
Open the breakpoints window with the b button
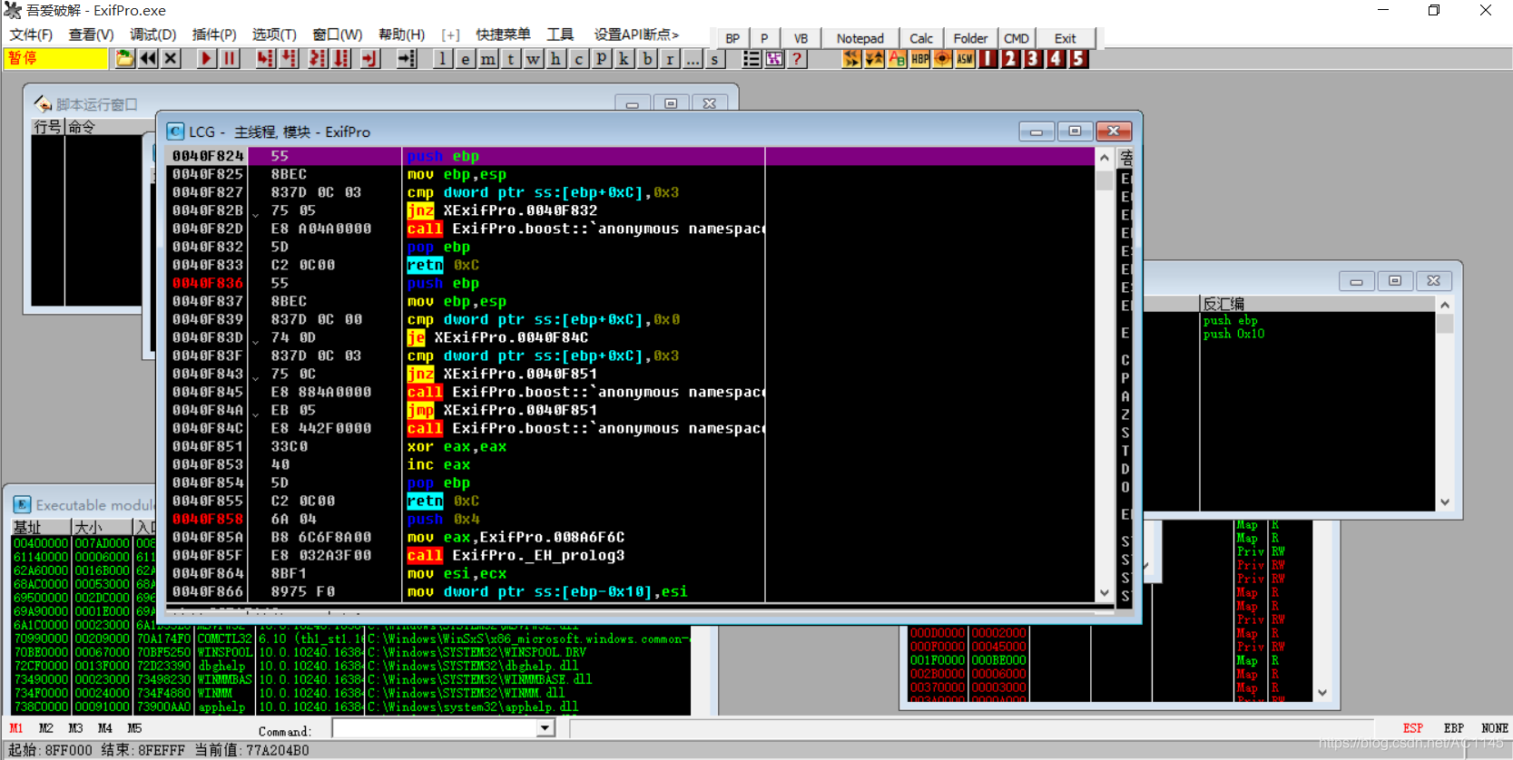click(x=646, y=59)
